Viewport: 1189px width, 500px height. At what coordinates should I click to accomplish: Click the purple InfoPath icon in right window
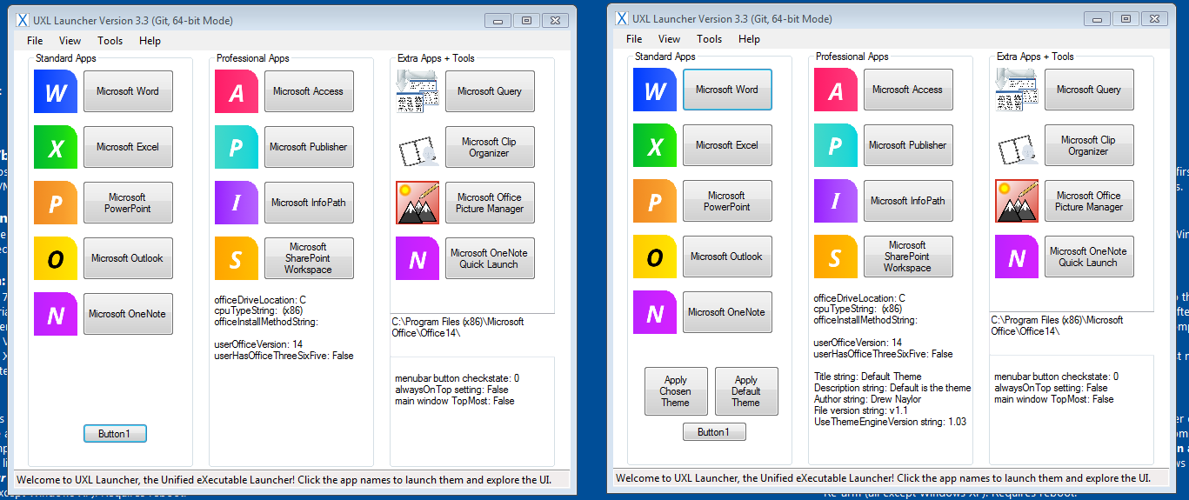click(836, 201)
